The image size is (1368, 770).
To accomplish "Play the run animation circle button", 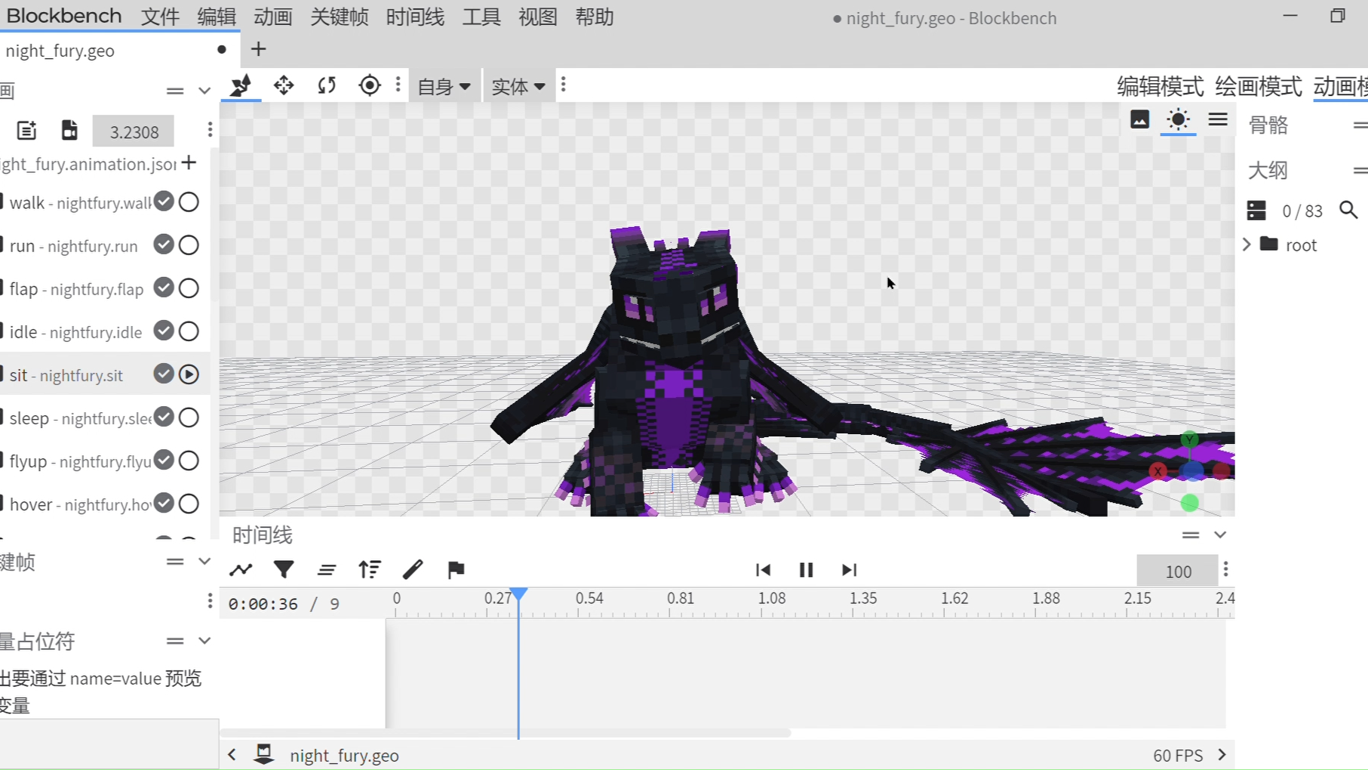I will click(x=189, y=245).
